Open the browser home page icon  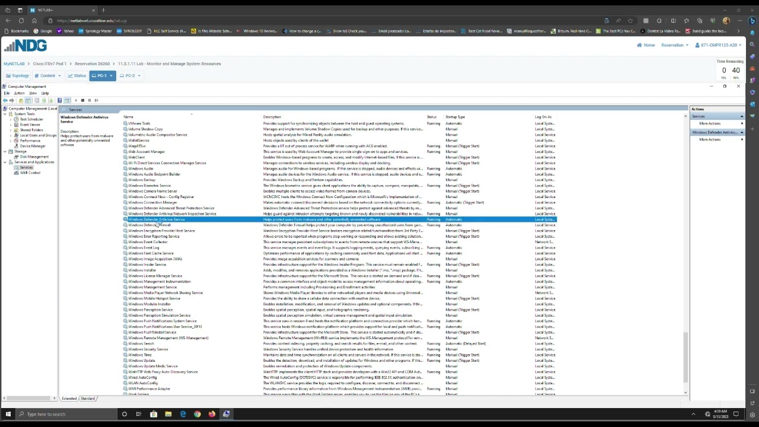click(x=34, y=21)
